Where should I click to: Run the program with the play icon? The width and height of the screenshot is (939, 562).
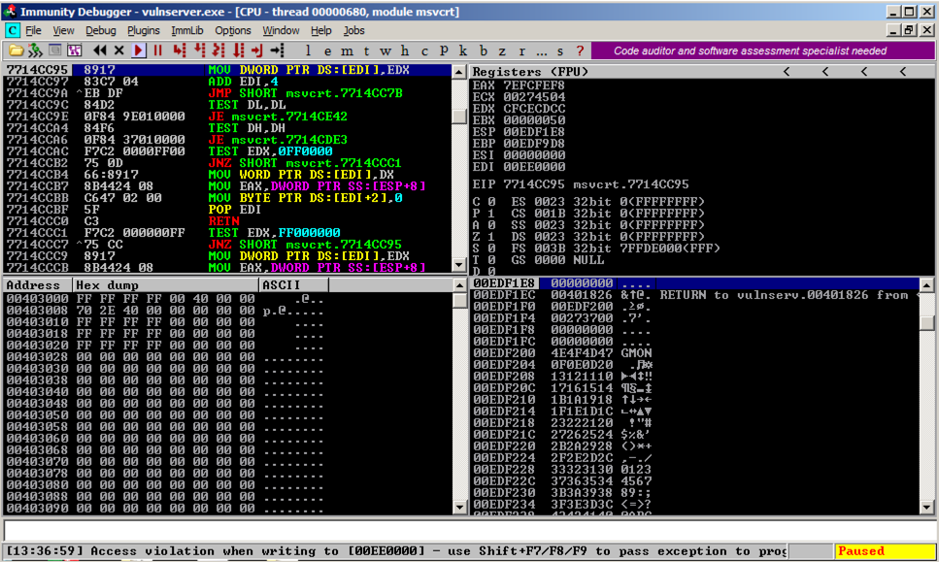pyautogui.click(x=139, y=50)
